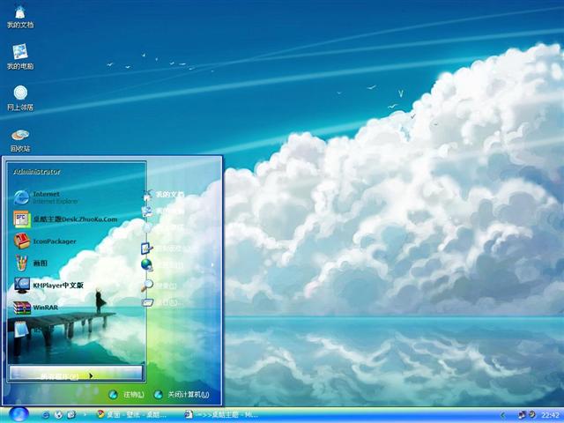Open 我的文档 desktop icon
564x423 pixels.
(20, 17)
